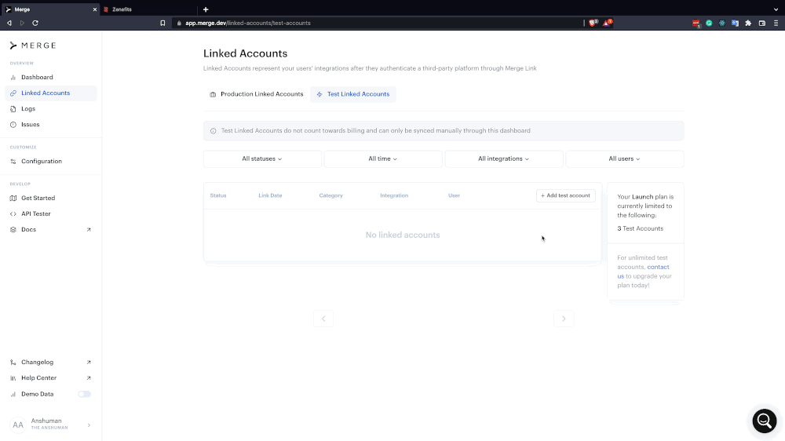The height and width of the screenshot is (441, 785).
Task: Open the tab search dropdown arrow
Action: pos(776,9)
